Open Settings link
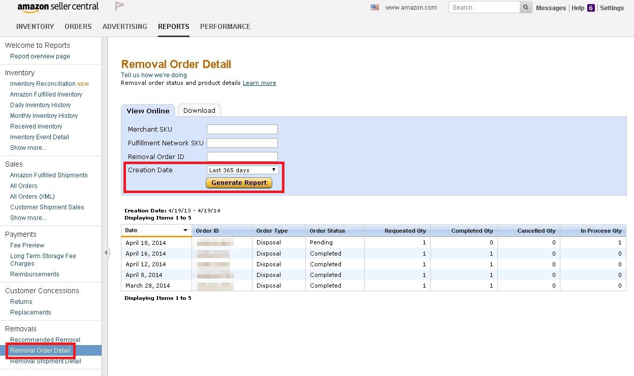Image resolution: width=634 pixels, height=376 pixels. (x=612, y=8)
